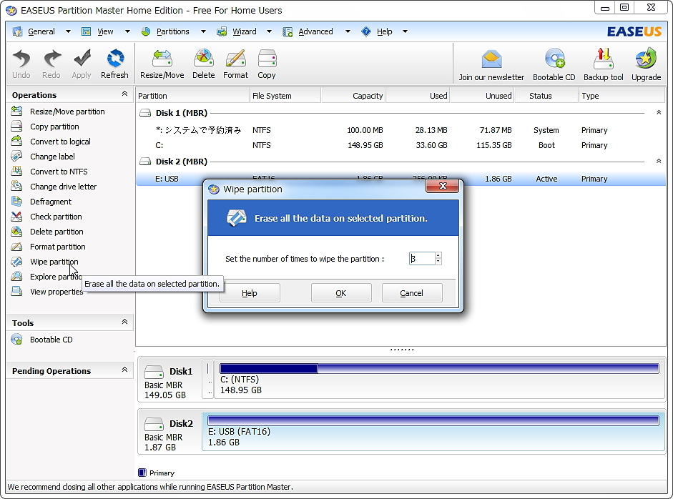Click Cancel in Wipe partition dialog

(412, 293)
